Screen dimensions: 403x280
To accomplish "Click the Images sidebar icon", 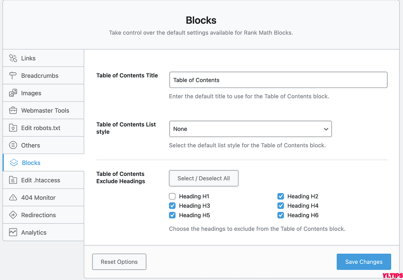I will [x=13, y=93].
